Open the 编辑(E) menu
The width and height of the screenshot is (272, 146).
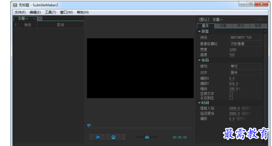point(35,12)
